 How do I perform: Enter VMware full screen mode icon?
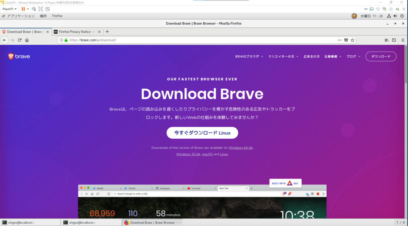pyautogui.click(x=41, y=9)
